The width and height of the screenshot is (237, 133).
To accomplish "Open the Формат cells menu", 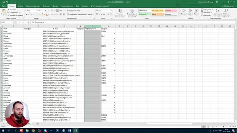I will (x=197, y=12).
